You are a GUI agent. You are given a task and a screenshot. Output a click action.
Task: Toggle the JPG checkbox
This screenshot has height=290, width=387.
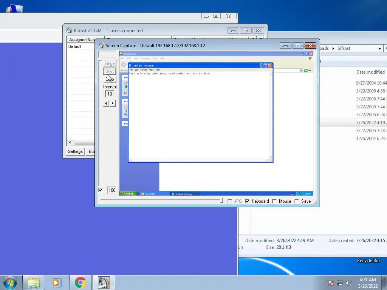coord(230,201)
